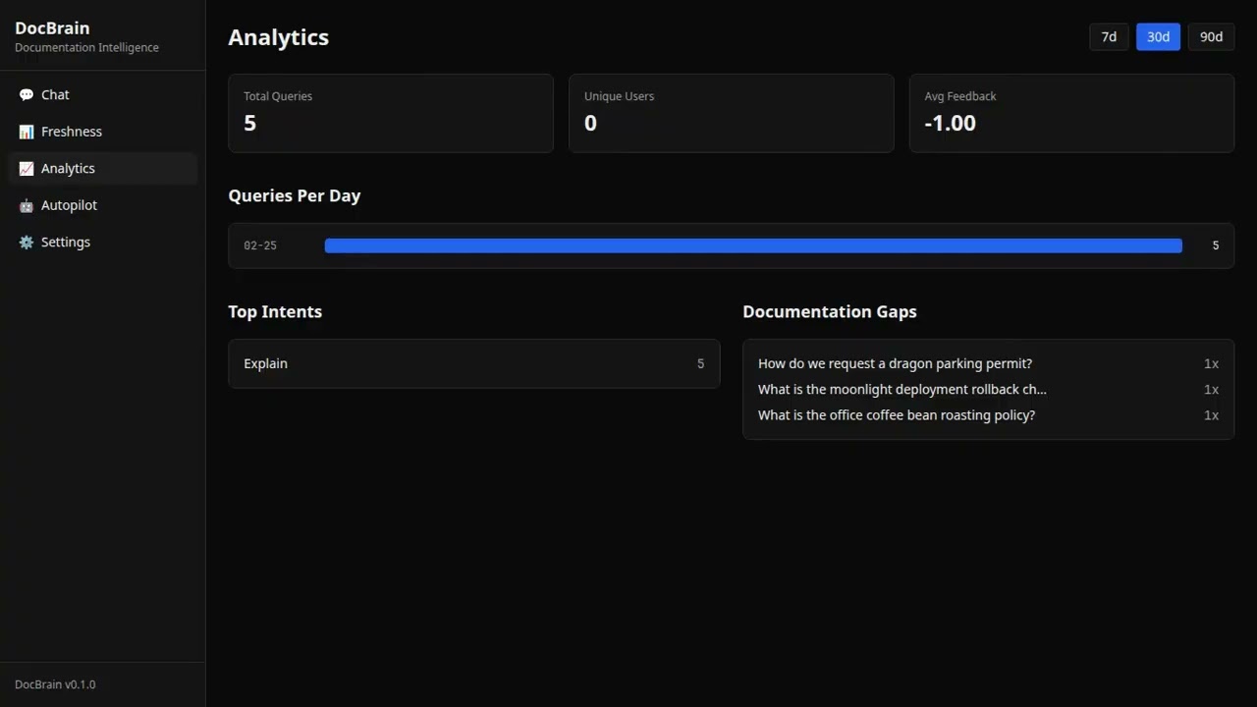1257x707 pixels.
Task: Open the moonlight deployment rollback question
Action: [x=902, y=389]
